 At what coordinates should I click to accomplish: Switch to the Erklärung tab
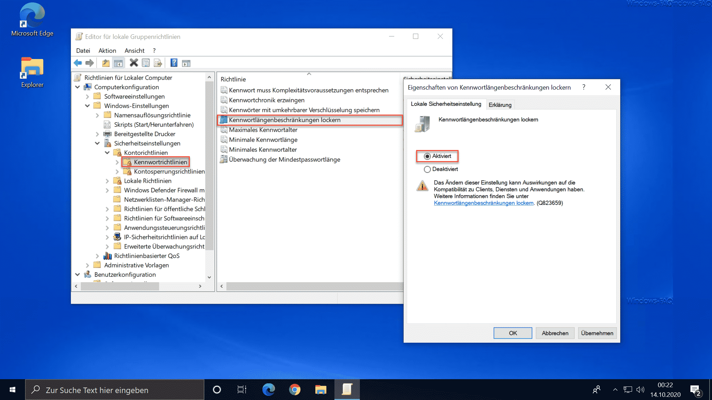click(500, 105)
